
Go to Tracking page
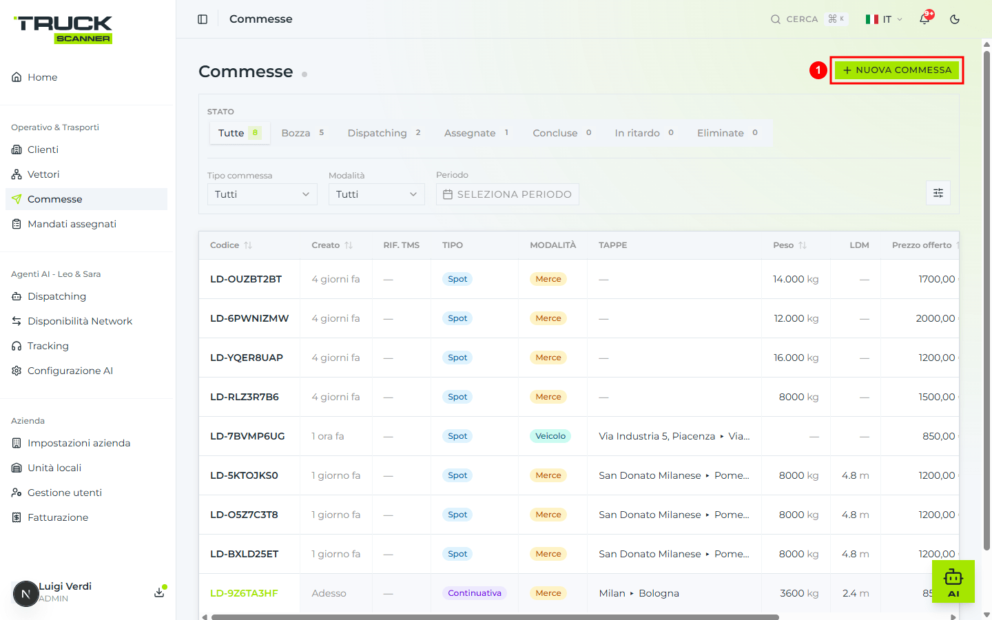[86, 346]
